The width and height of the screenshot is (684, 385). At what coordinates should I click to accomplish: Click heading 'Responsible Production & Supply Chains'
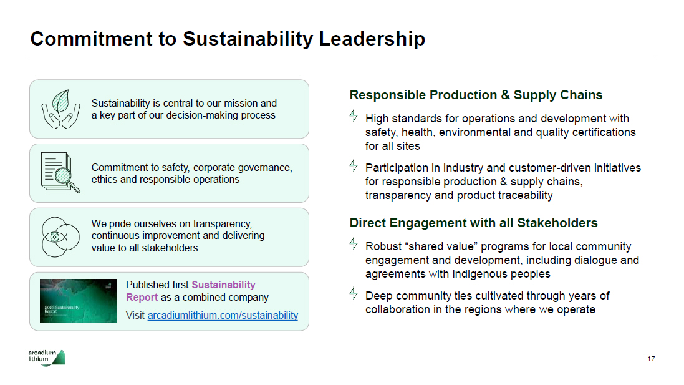476,95
